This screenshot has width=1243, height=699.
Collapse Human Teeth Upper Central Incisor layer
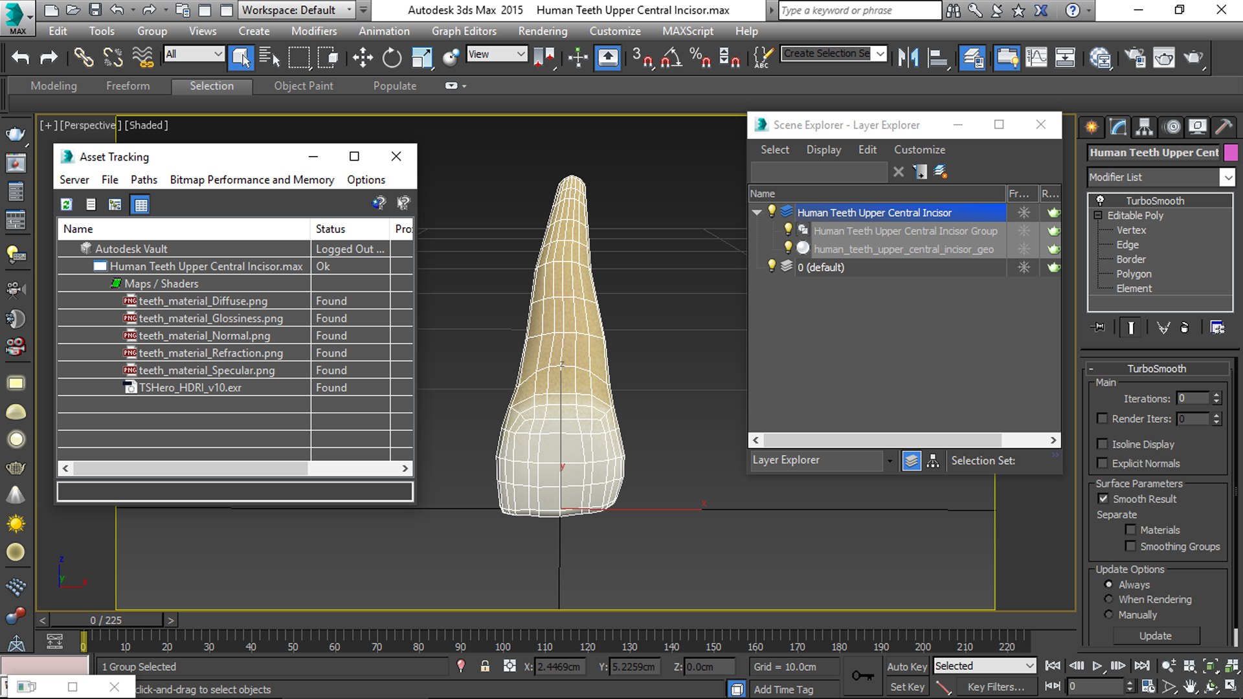click(x=757, y=212)
